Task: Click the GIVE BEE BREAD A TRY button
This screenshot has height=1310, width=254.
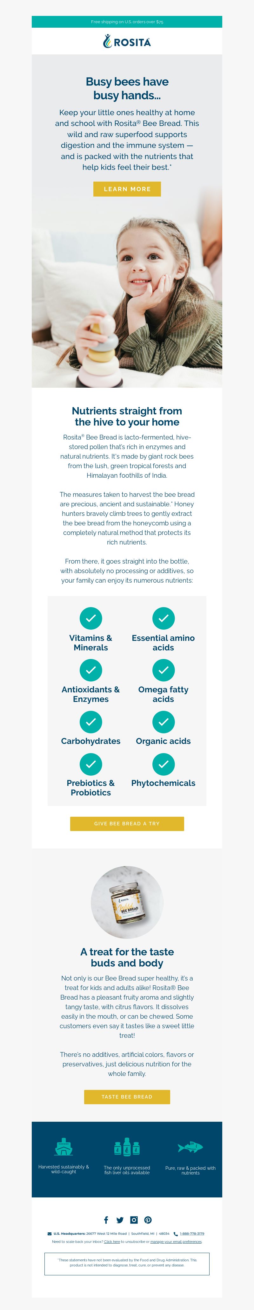Action: 127,823
